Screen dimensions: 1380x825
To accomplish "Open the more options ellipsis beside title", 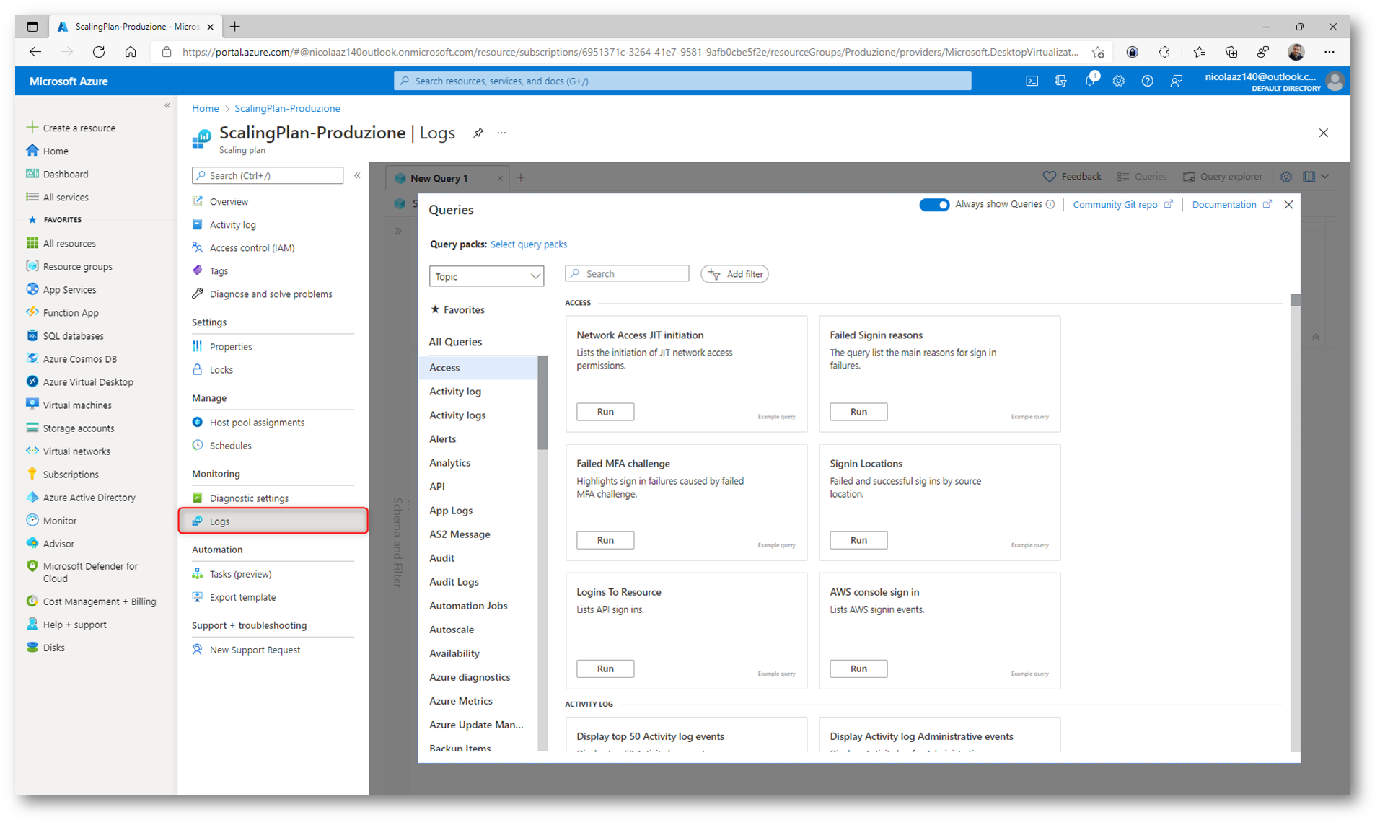I will [501, 133].
